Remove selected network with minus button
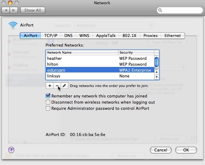 [x=57, y=86]
